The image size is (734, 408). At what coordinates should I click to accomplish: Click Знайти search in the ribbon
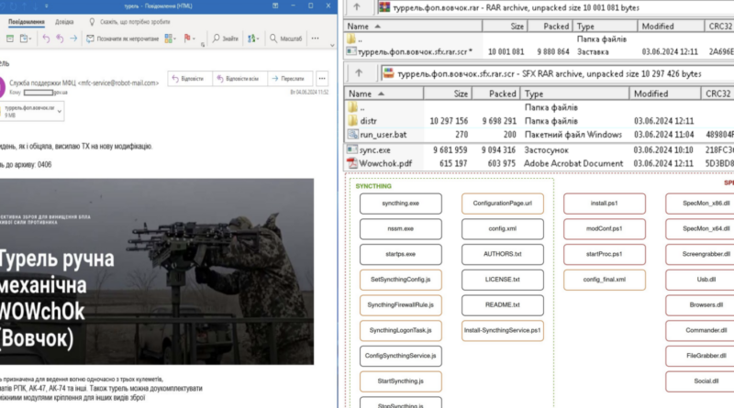(225, 39)
